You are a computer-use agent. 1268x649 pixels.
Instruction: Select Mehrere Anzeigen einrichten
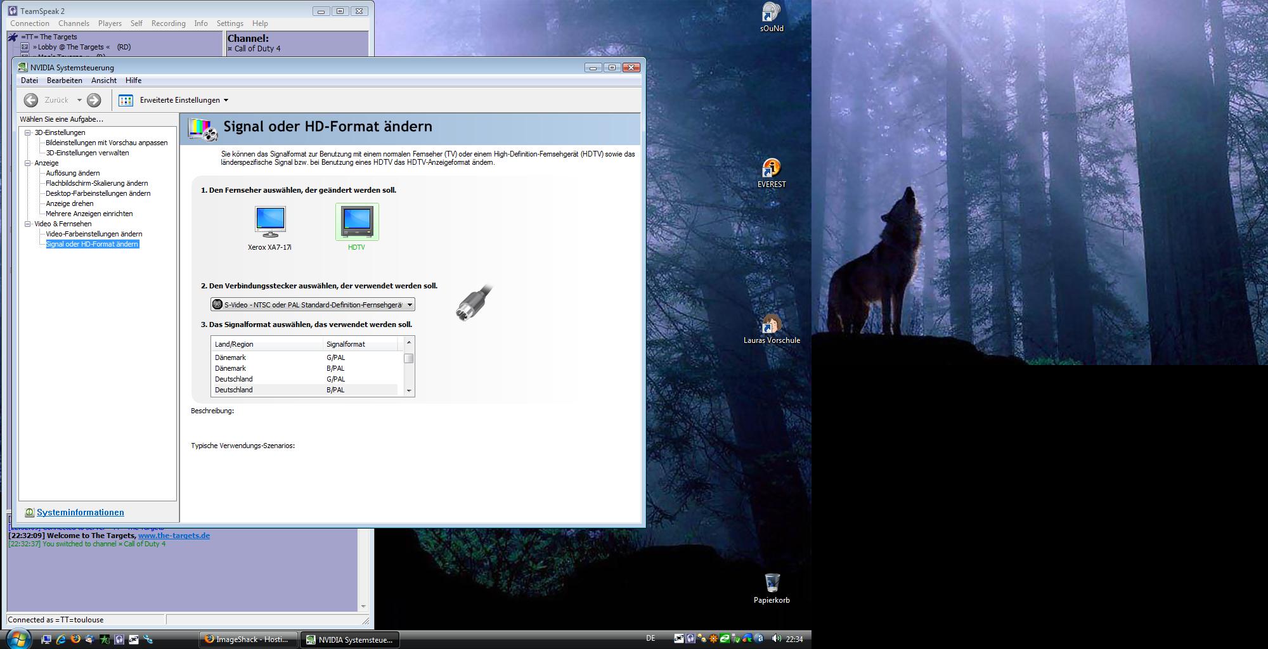(x=89, y=214)
